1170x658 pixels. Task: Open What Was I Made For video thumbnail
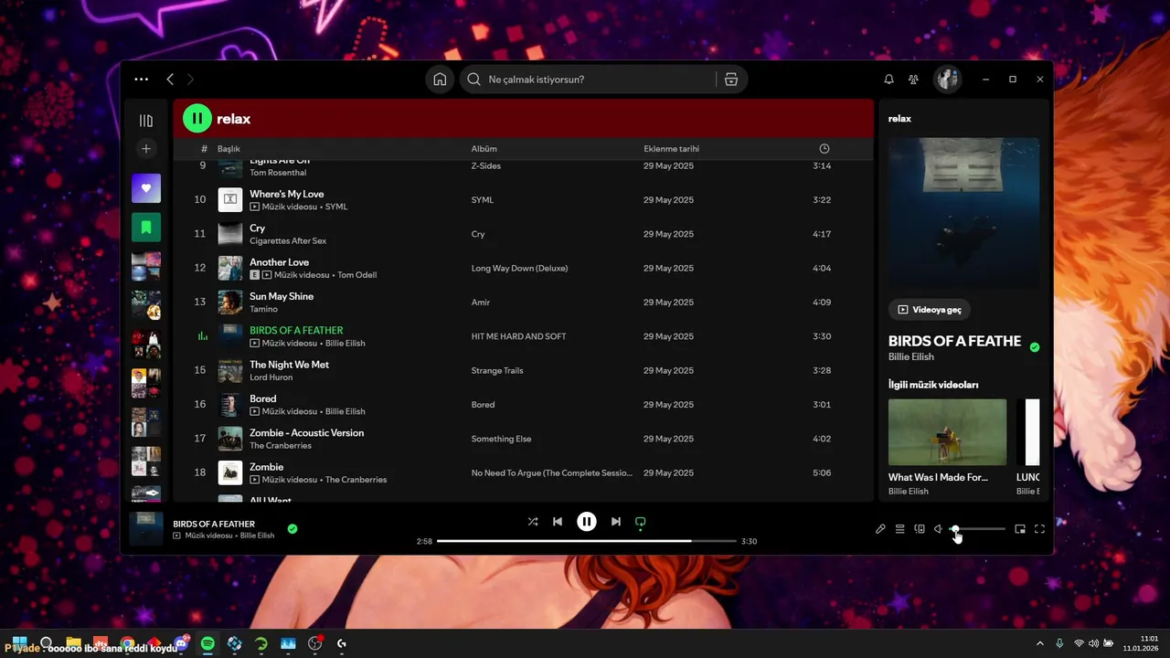point(947,432)
